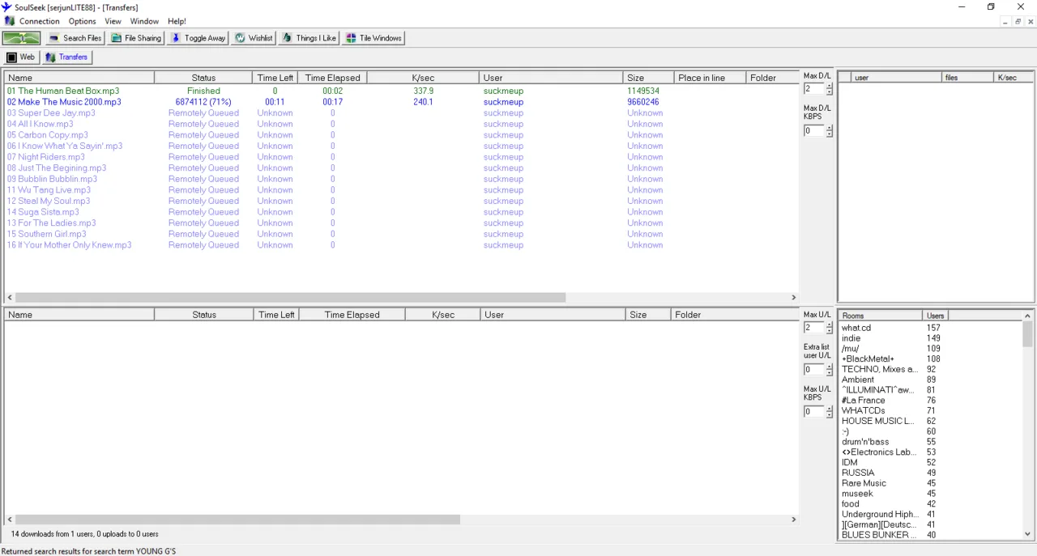Select 06 I Know What Ya Sayin'.mp3
1037x556 pixels.
coord(65,146)
